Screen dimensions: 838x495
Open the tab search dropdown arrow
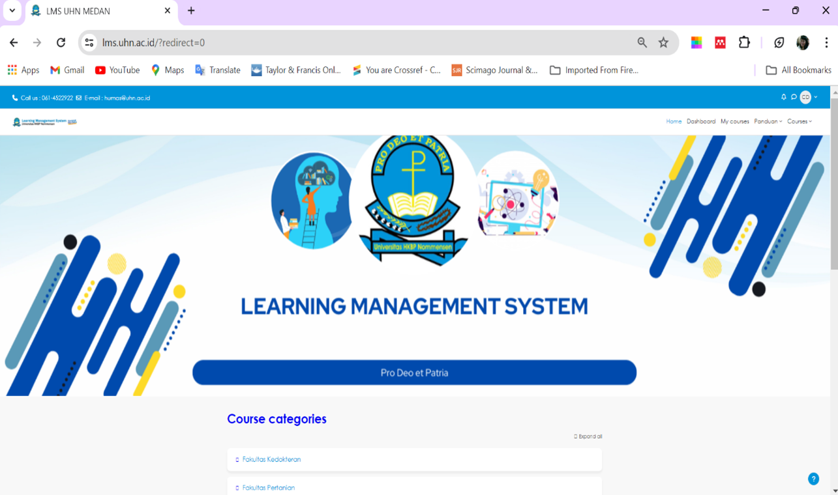[12, 10]
